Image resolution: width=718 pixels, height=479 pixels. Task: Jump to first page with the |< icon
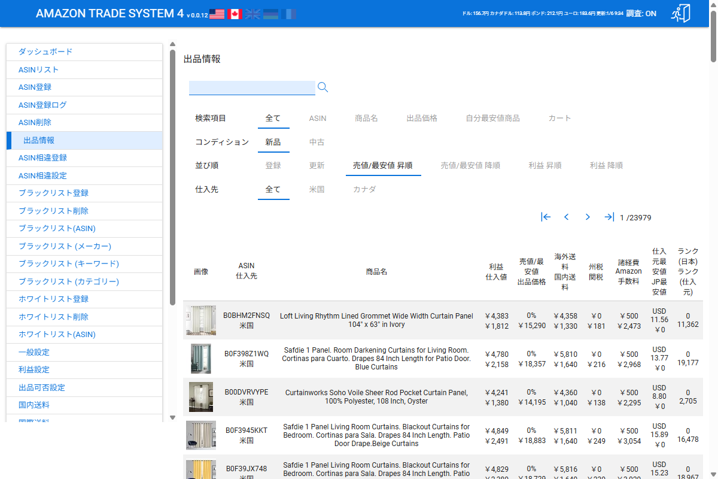tap(545, 217)
